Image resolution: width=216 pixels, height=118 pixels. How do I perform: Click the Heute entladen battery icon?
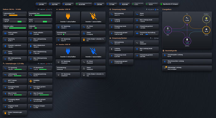point(31,33)
